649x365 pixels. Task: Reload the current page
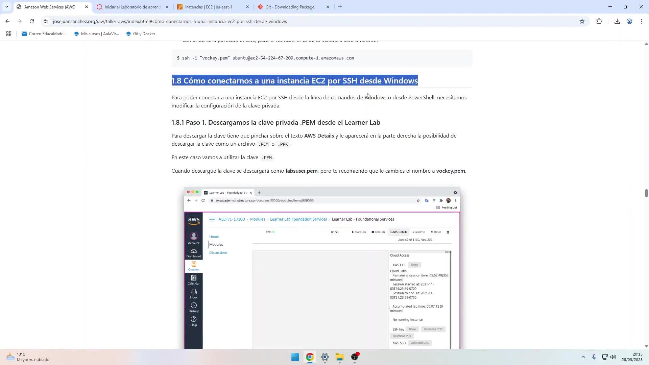pyautogui.click(x=32, y=21)
